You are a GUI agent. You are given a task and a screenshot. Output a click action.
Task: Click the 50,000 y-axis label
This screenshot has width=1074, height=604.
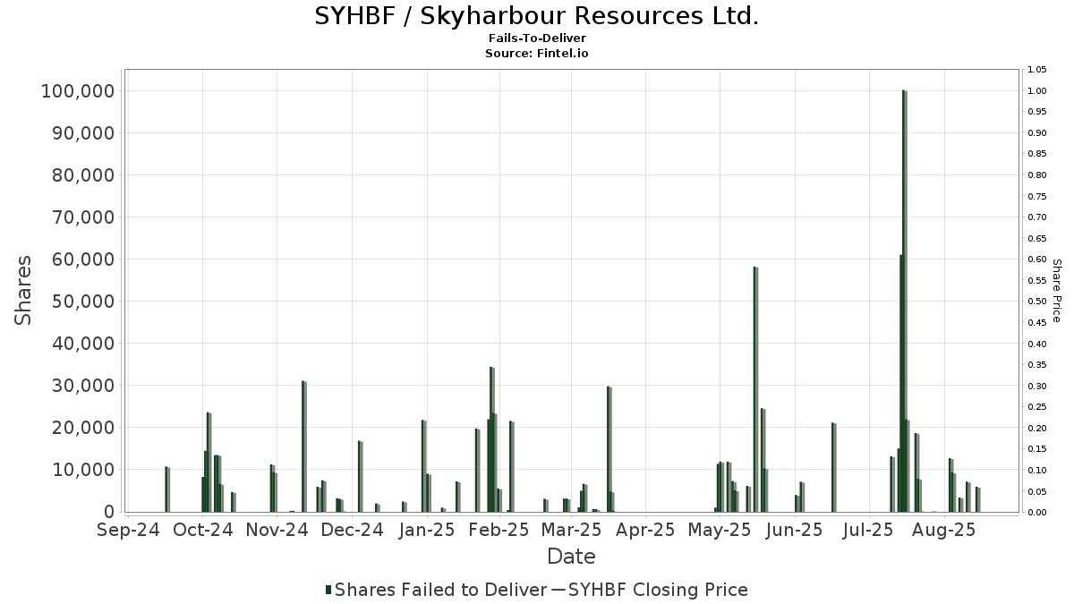click(x=82, y=302)
